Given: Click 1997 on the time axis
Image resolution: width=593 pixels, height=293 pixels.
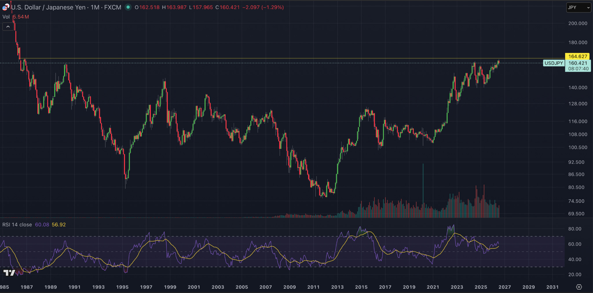Looking at the screenshot, I should pyautogui.click(x=146, y=287).
